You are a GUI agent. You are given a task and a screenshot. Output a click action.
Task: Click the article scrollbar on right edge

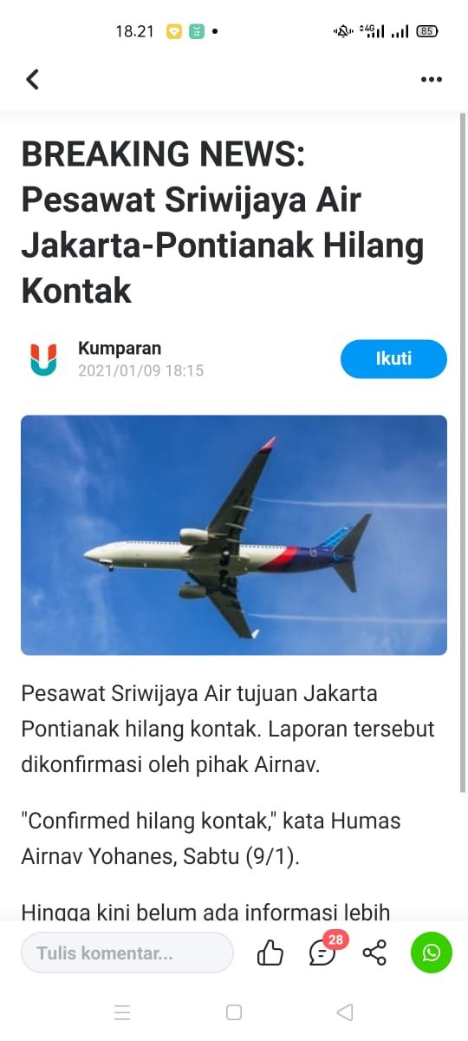463,453
